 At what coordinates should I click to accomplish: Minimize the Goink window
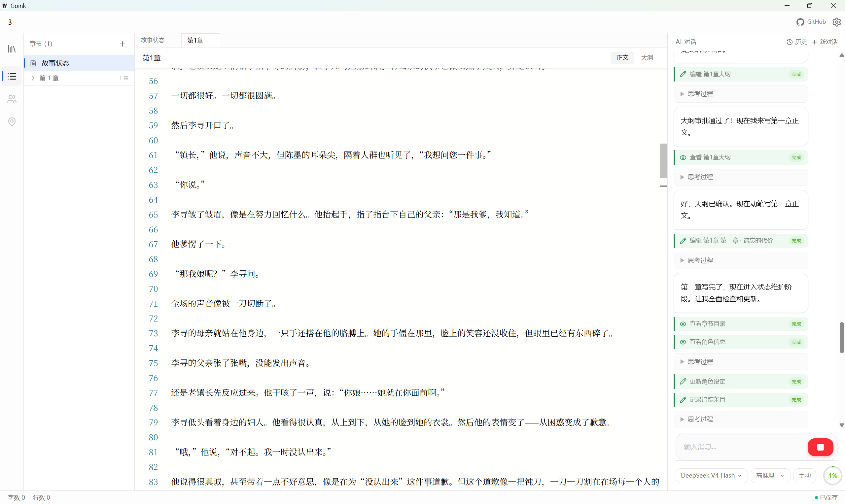tap(787, 5)
